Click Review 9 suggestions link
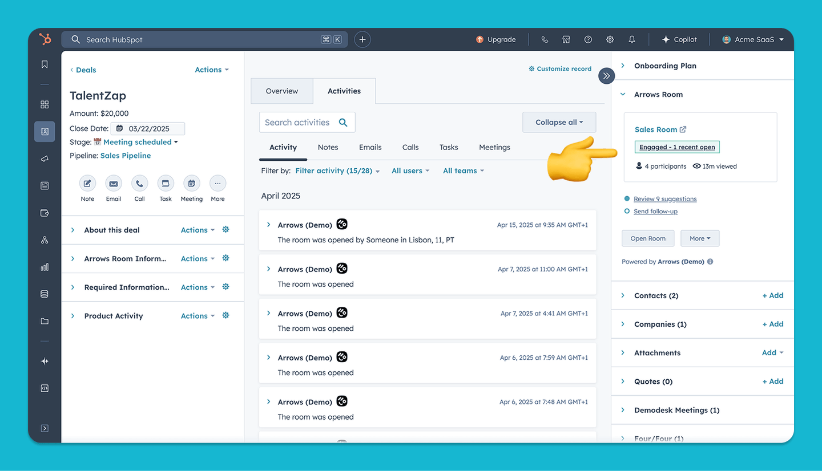This screenshot has height=471, width=822. pyautogui.click(x=665, y=199)
